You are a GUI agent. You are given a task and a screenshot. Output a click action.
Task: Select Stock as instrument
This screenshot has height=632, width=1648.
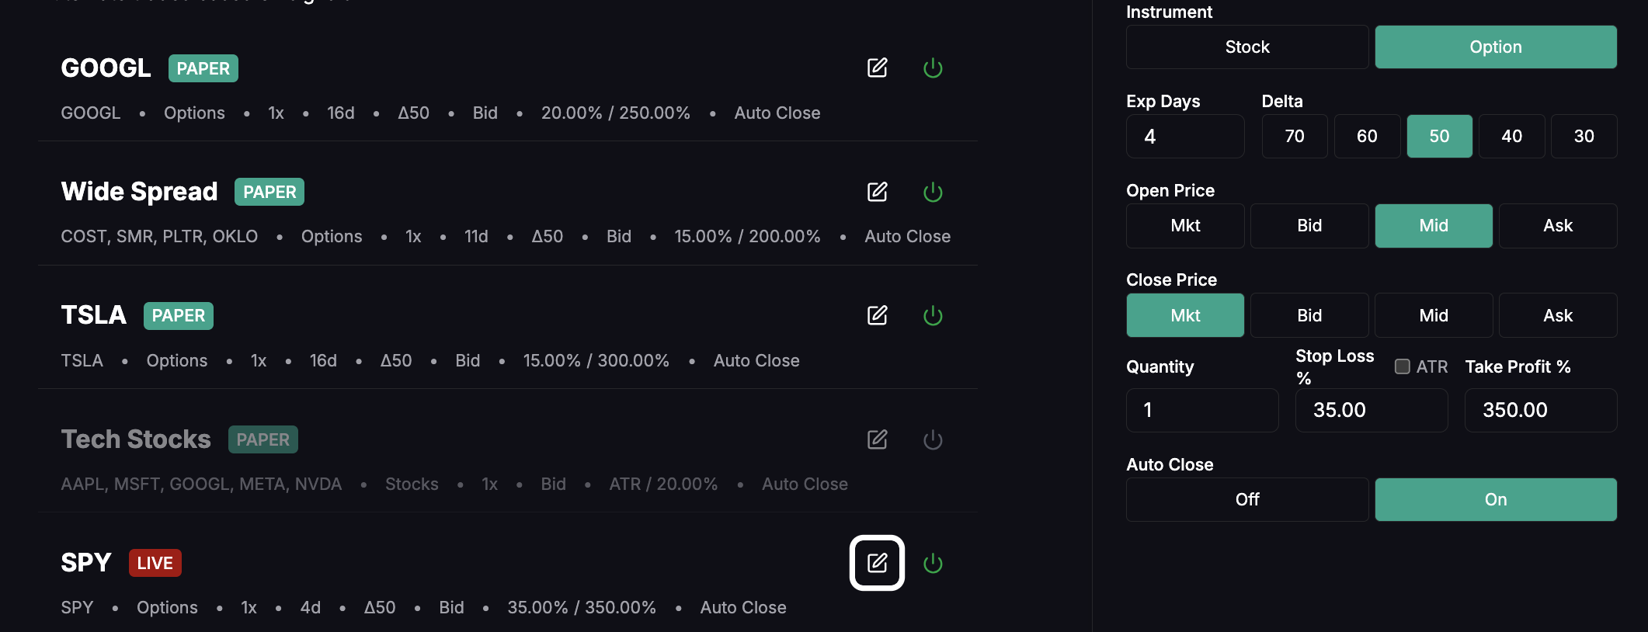[x=1247, y=47]
